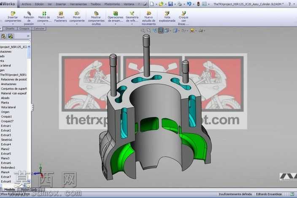Viewport: 297px width, 198px height.
Task: Select Croquis27 in feature tree
Action: tap(7, 121)
